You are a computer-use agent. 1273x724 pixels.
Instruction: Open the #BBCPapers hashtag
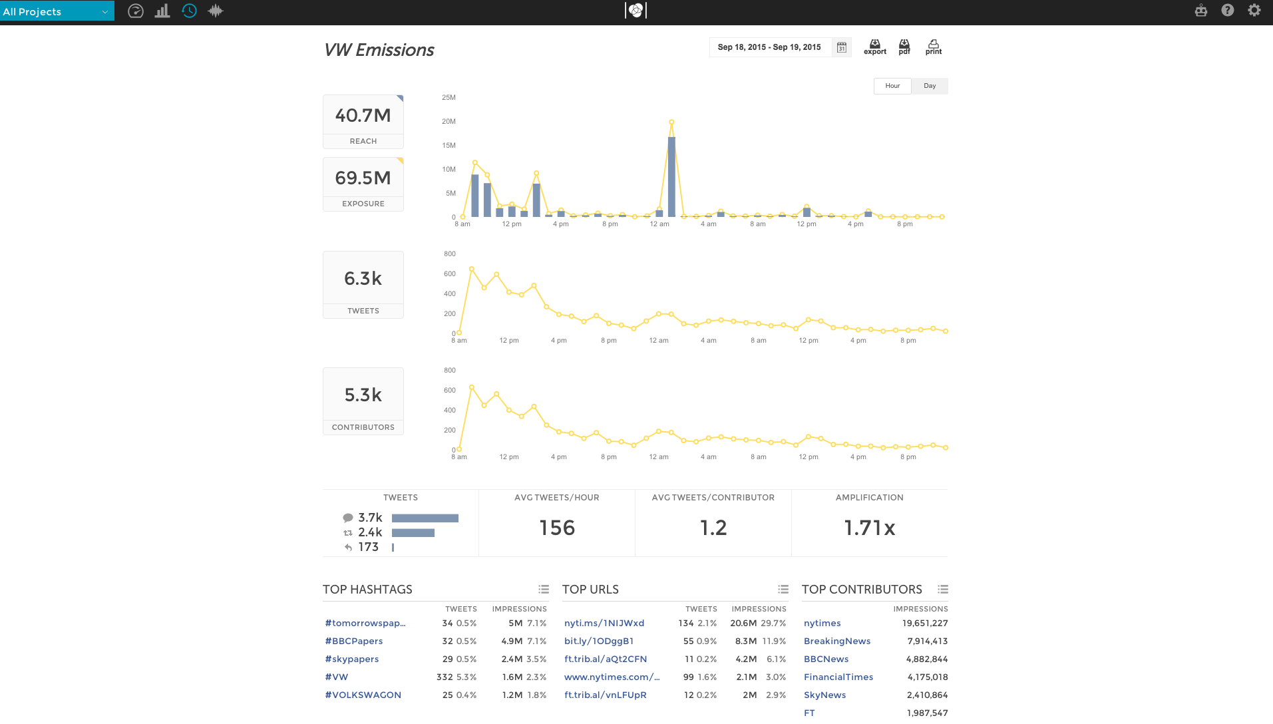[354, 641]
